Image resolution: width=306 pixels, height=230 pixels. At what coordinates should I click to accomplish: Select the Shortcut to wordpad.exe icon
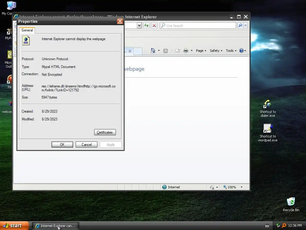268,133
